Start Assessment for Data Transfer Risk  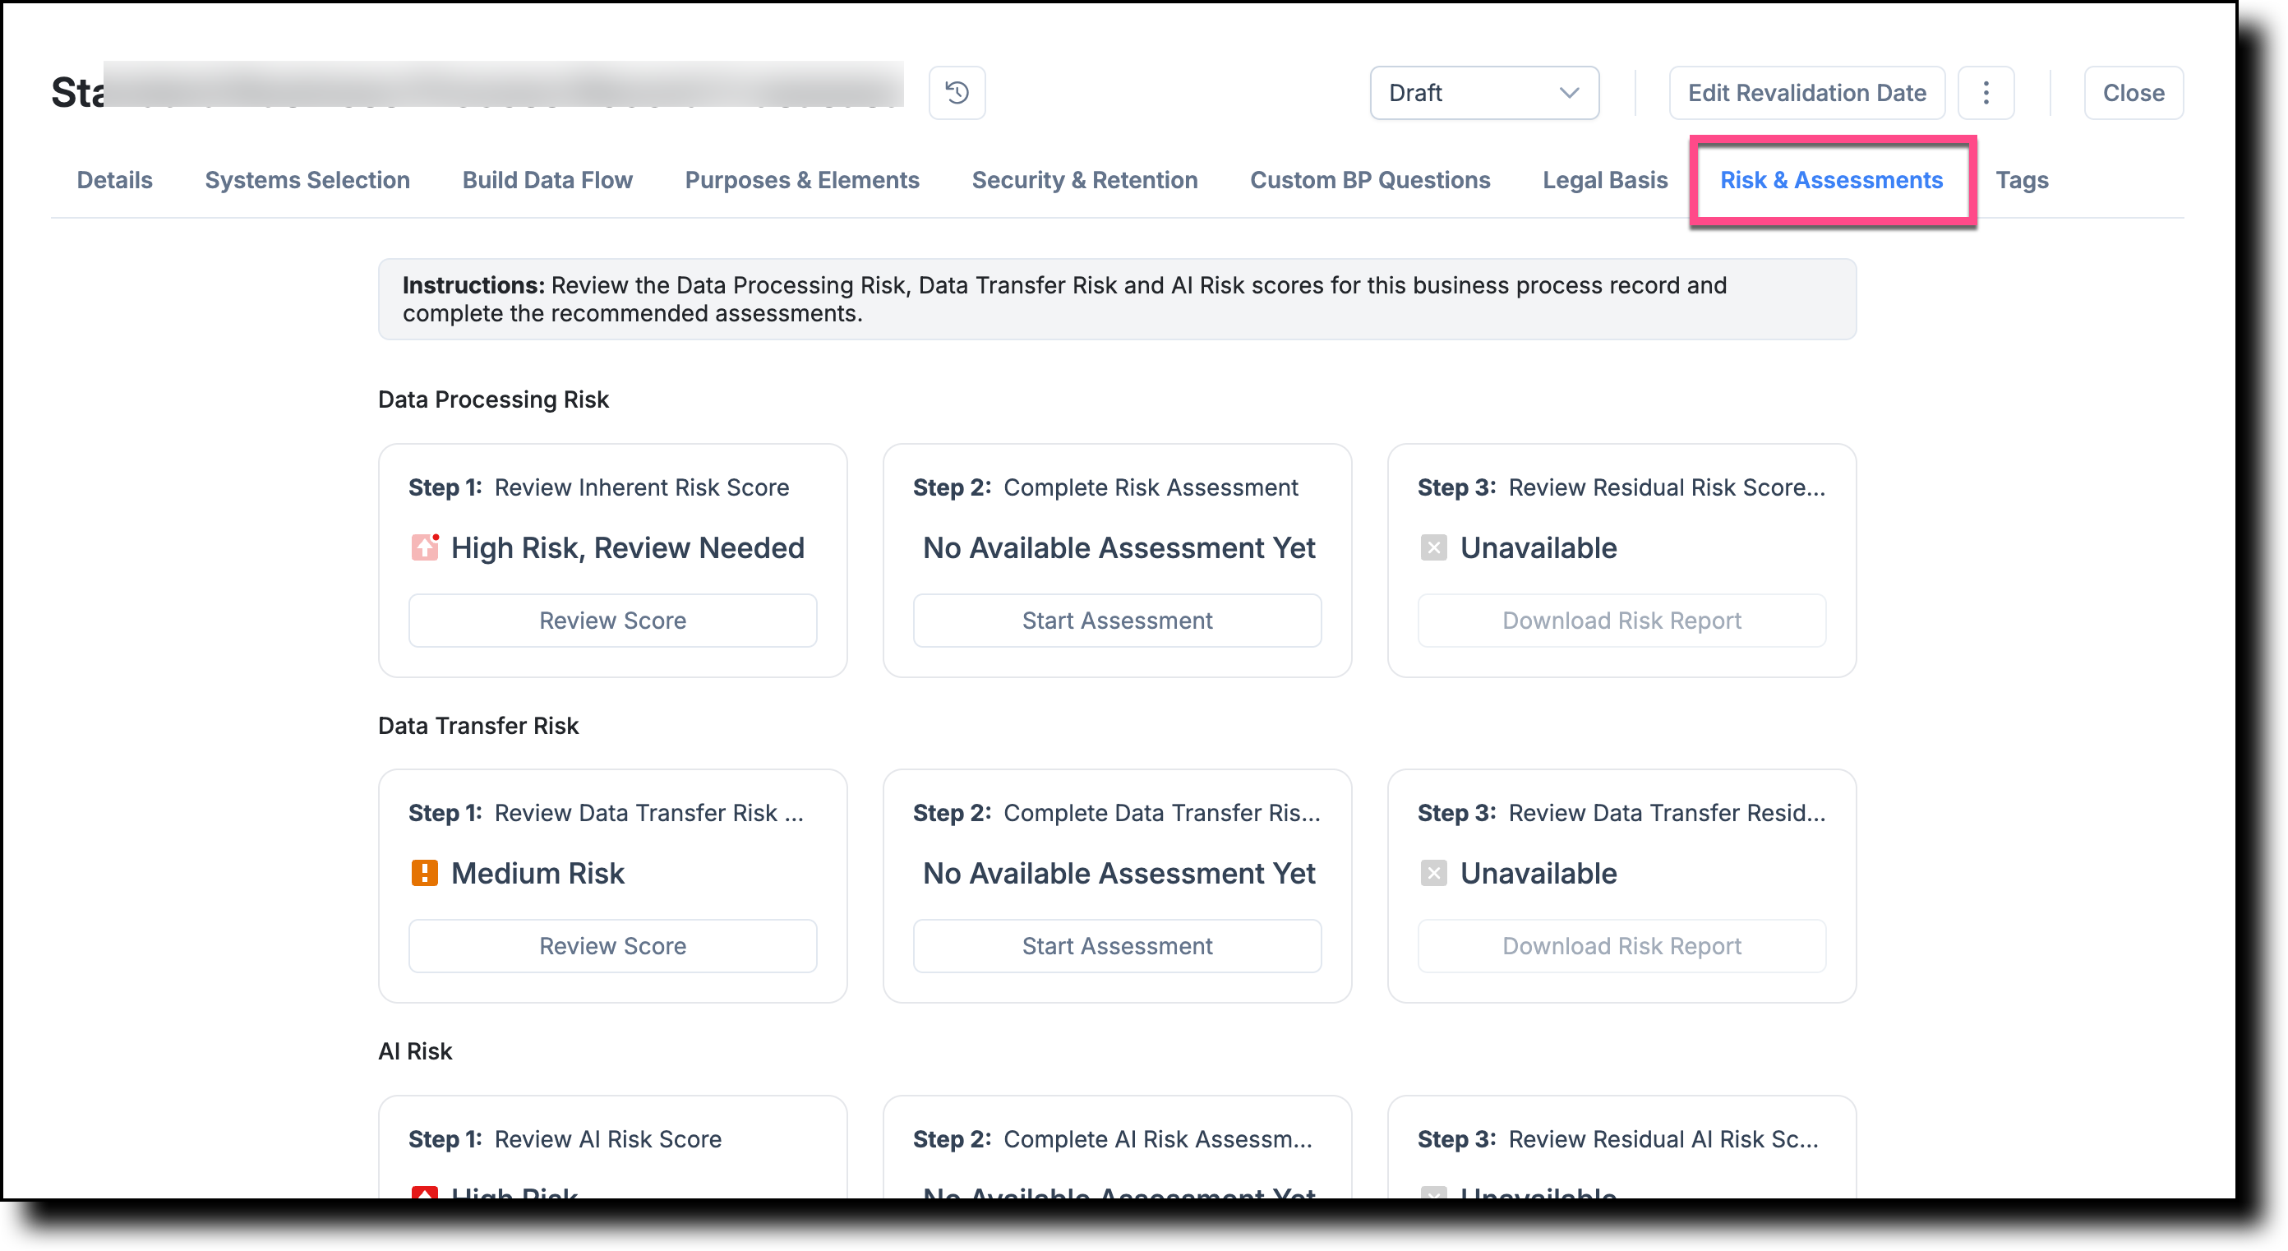point(1118,945)
